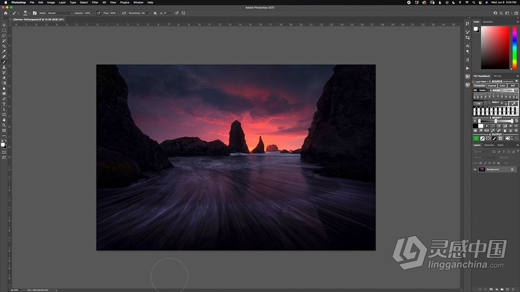The width and height of the screenshot is (520, 292).
Task: Open the Select menu
Action: point(84,2)
